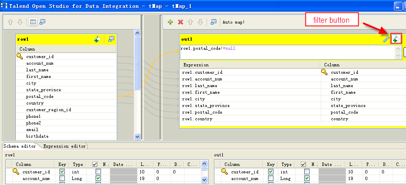Switch to the Expression editor tab

tap(64, 146)
